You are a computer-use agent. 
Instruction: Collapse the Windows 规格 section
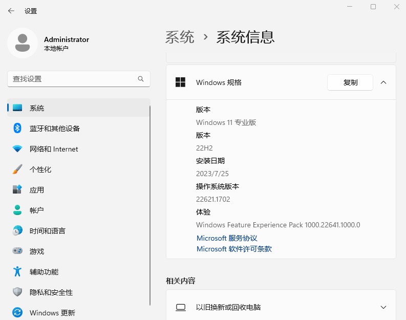(x=383, y=82)
